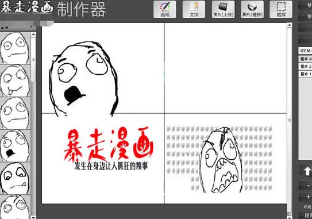Viewport: 312px width, 219px height.
Task: Open the 图片(上传) image upload tool
Action: [224, 9]
